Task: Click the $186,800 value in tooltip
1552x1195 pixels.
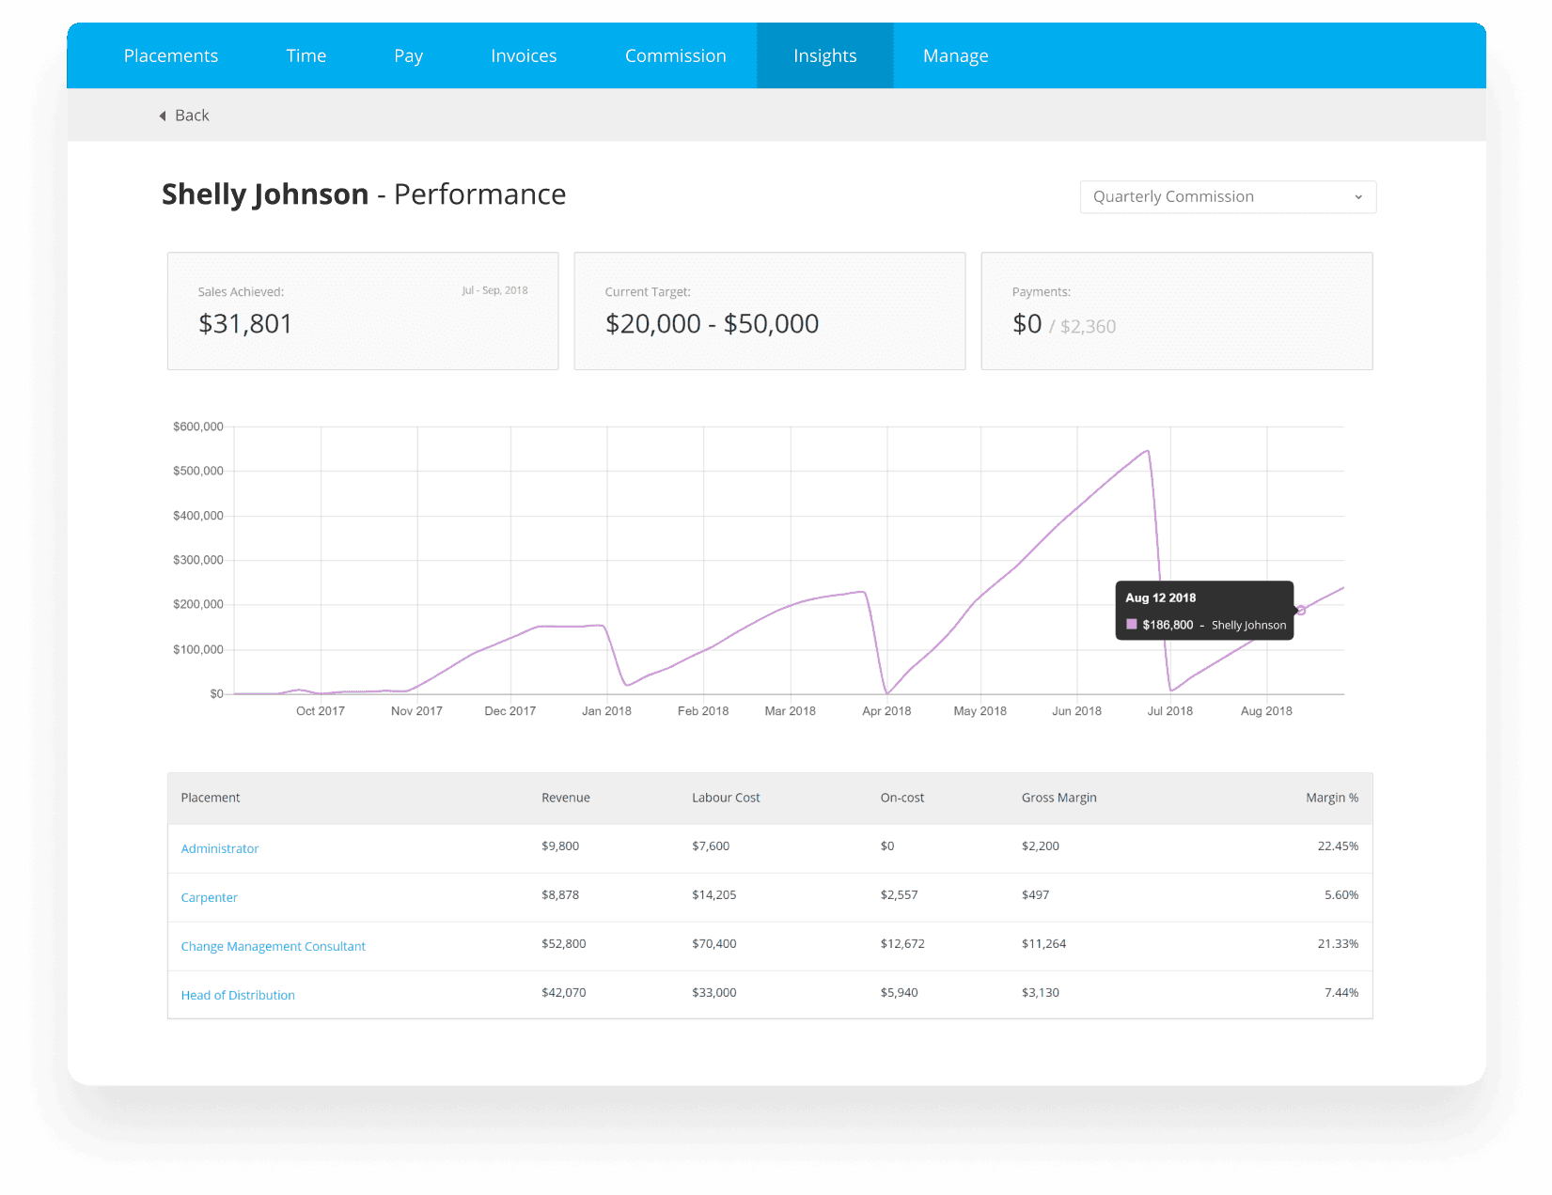Action: [x=1168, y=625]
